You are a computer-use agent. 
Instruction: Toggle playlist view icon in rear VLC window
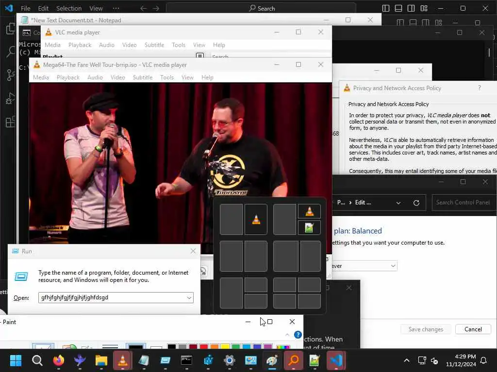pyautogui.click(x=200, y=56)
